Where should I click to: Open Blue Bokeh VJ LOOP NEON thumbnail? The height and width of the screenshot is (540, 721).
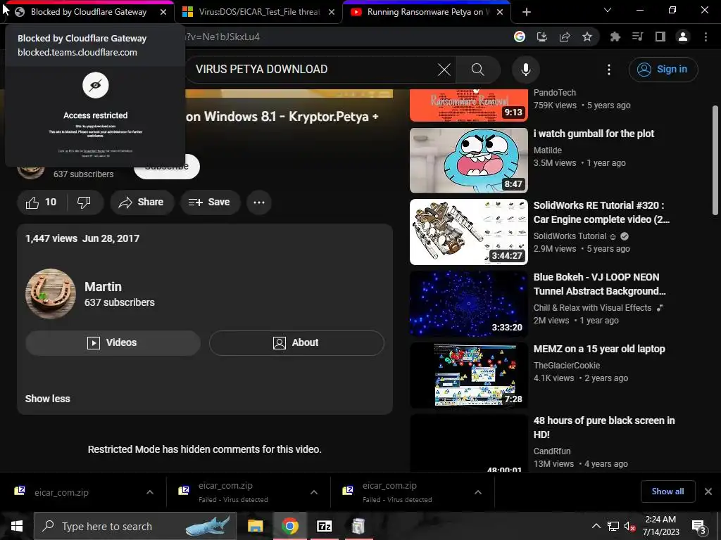[x=468, y=304]
